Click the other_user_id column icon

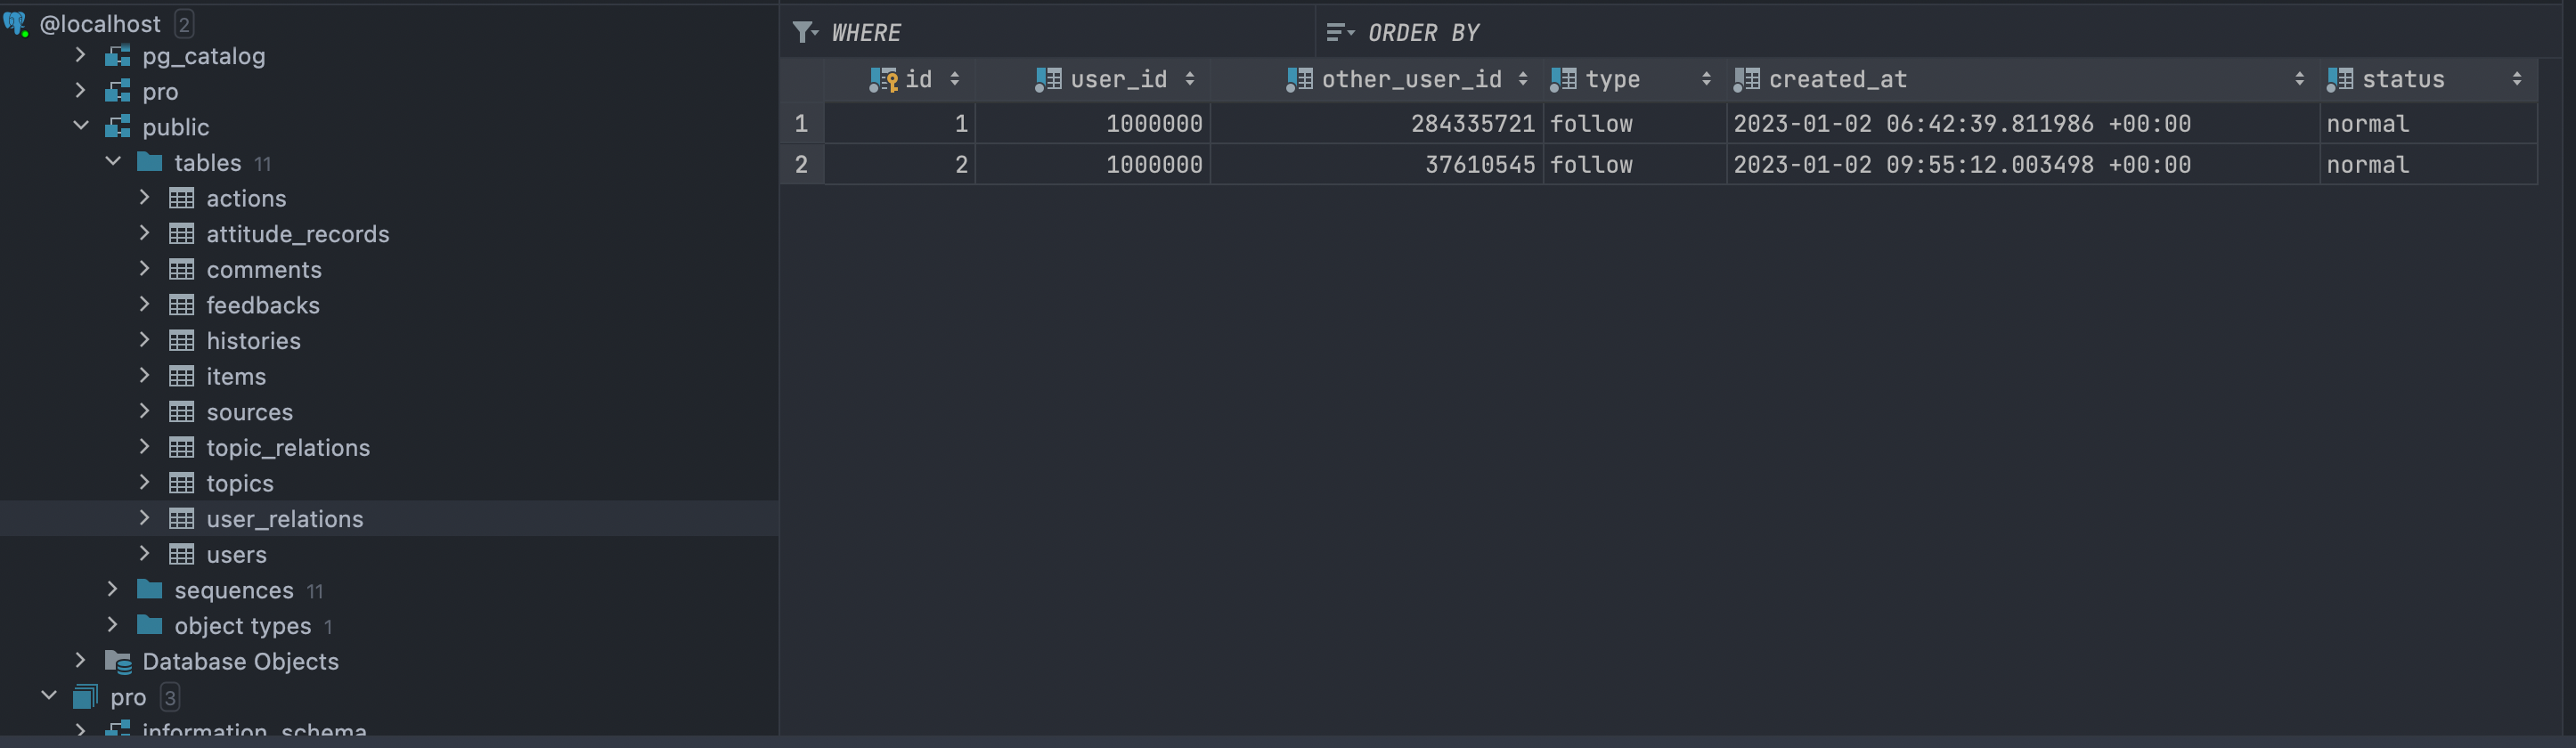[x=1299, y=80]
